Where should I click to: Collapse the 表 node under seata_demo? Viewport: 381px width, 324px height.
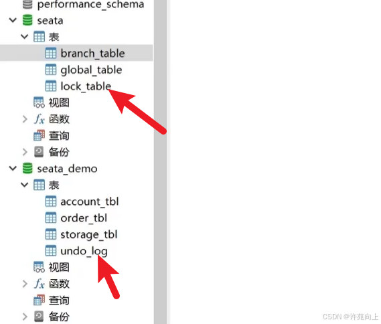click(x=25, y=185)
